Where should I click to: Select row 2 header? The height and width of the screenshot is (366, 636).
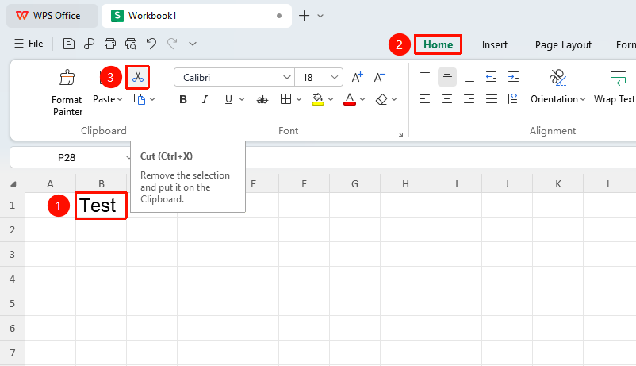(x=13, y=230)
